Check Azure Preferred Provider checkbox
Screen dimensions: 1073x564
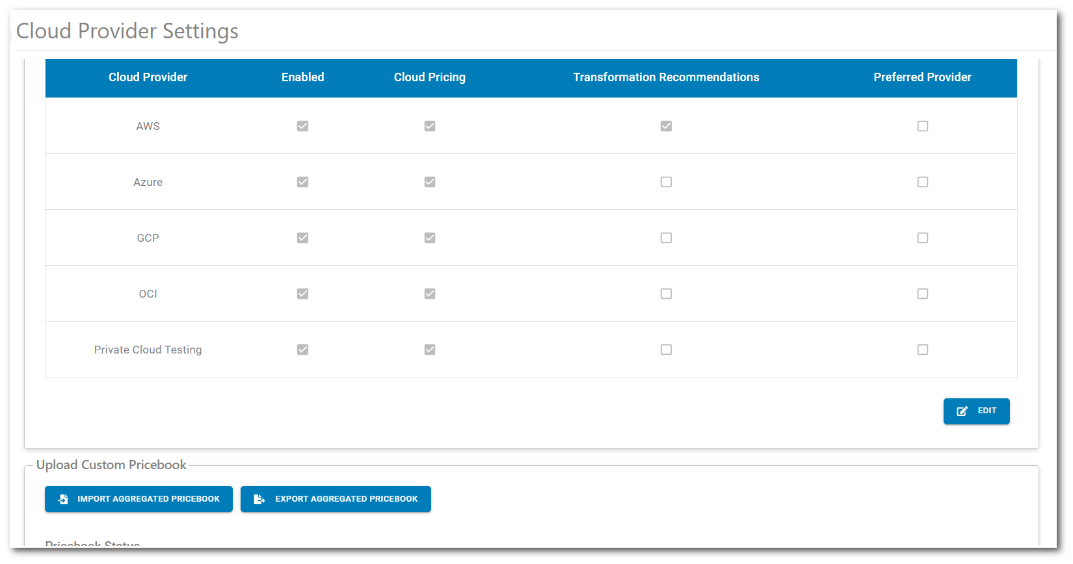click(922, 182)
